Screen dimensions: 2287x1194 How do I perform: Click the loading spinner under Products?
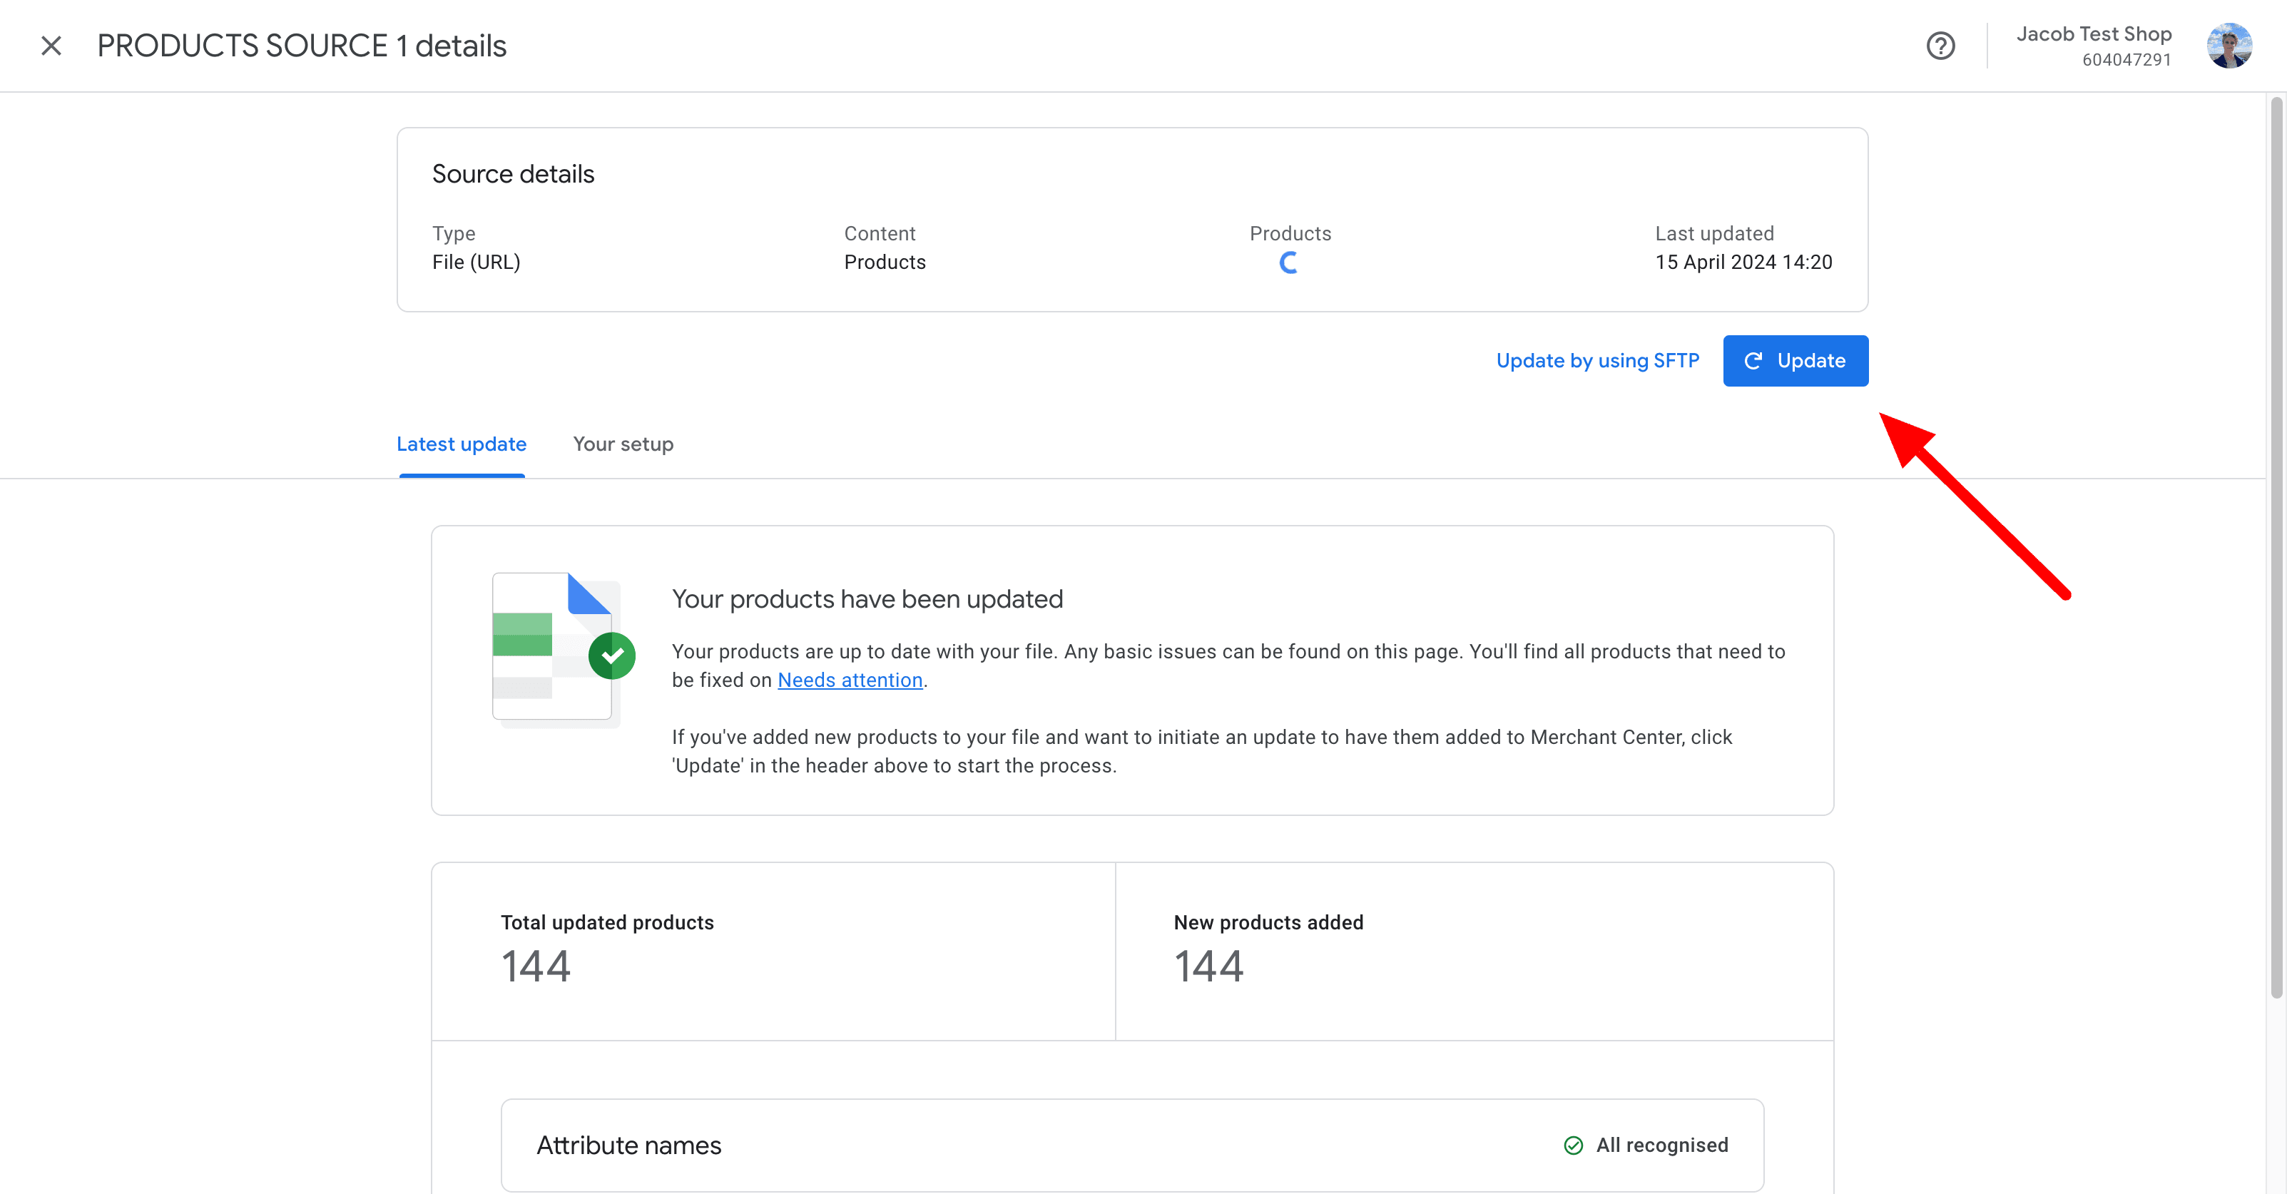(1288, 262)
